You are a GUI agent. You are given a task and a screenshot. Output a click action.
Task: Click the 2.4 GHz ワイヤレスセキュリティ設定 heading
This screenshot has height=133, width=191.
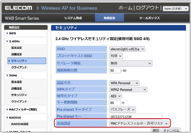pyautogui.click(x=102, y=39)
